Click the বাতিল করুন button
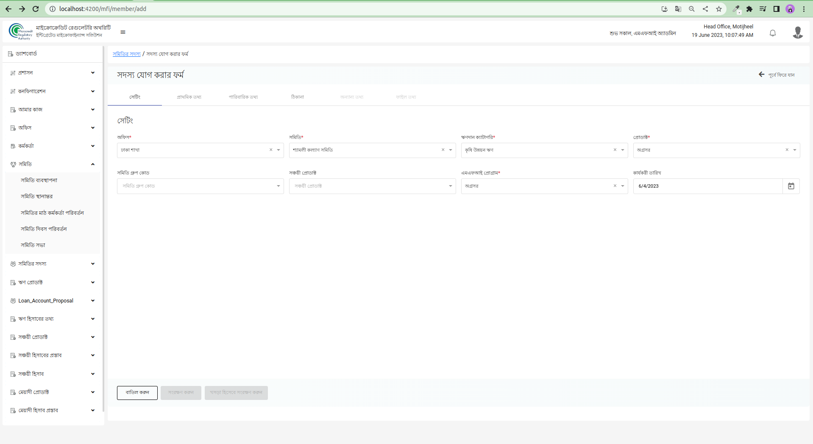 coord(137,393)
